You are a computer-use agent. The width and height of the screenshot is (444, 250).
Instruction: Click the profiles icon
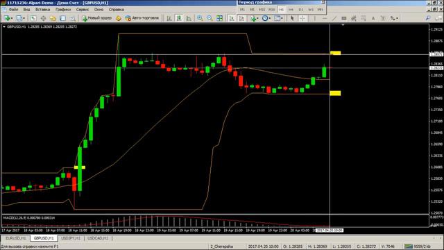coord(19,18)
